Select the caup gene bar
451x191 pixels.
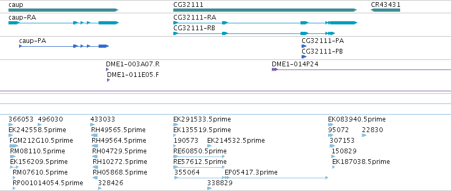coord(63,10)
